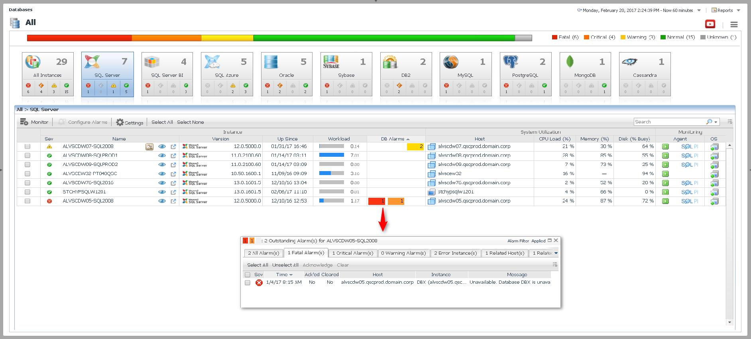751x339 pixels.
Task: Switch to the 1 Critical Alarm(s) tab
Action: 352,253
